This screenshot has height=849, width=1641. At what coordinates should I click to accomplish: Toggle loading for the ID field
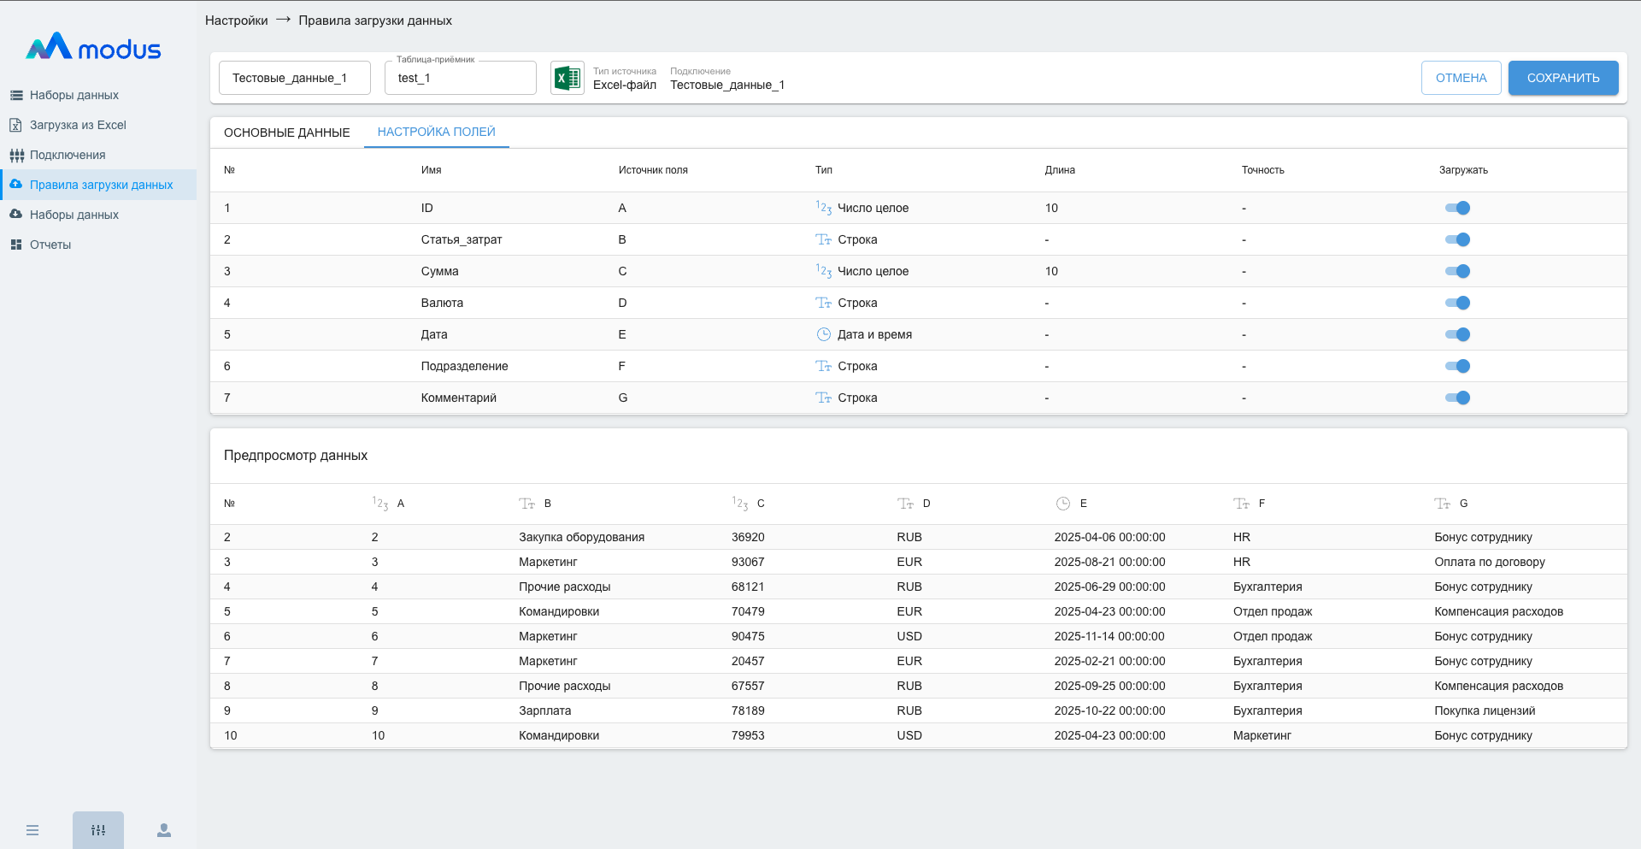point(1457,208)
